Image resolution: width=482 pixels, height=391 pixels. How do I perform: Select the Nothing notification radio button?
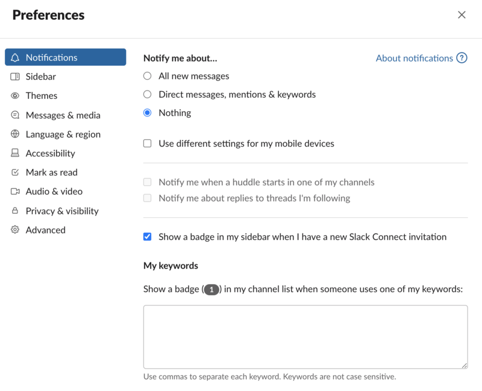[x=147, y=113]
